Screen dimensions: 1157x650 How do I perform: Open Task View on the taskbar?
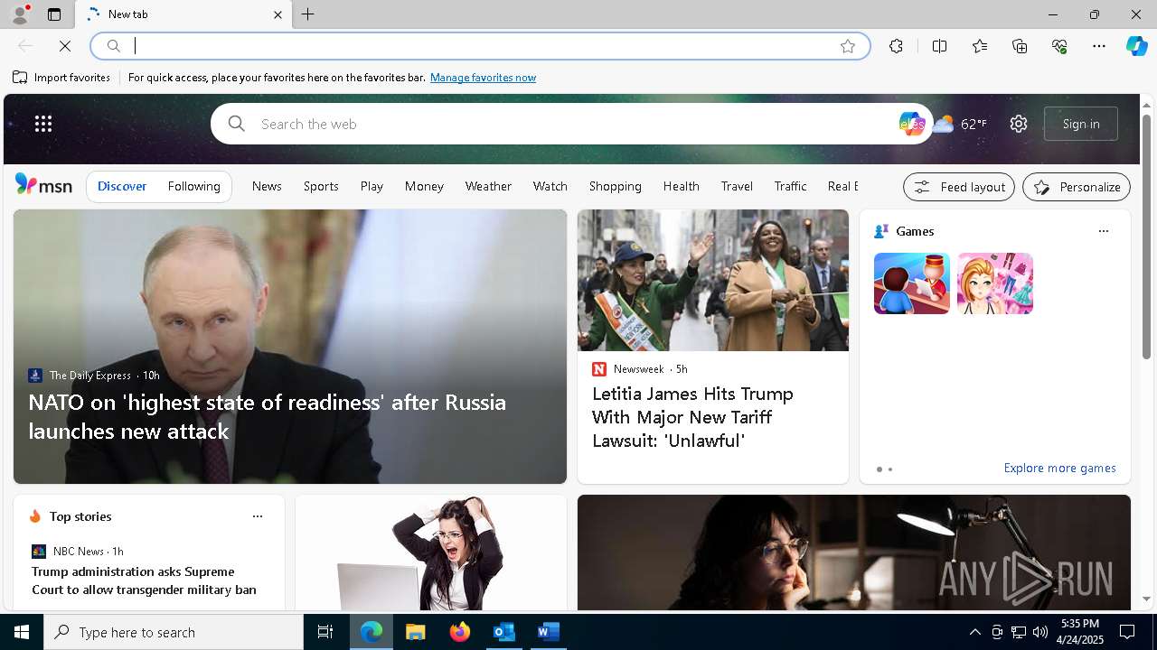coord(325,632)
